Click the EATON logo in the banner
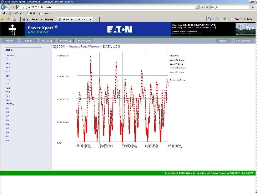The width and height of the screenshot is (257, 193). [x=120, y=29]
